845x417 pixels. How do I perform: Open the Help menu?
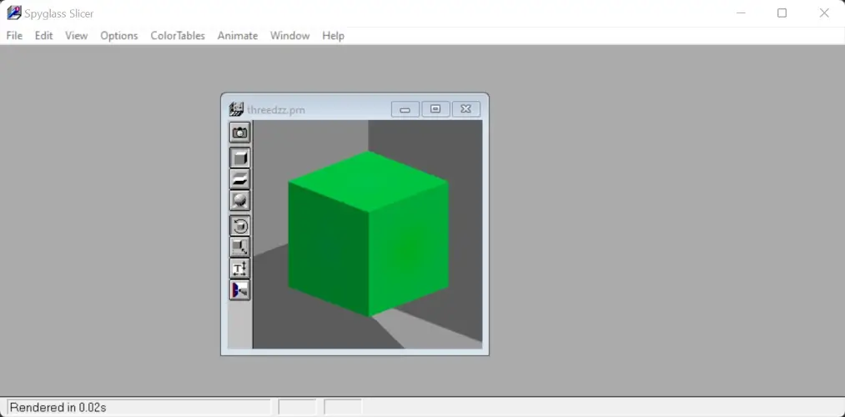tap(333, 36)
